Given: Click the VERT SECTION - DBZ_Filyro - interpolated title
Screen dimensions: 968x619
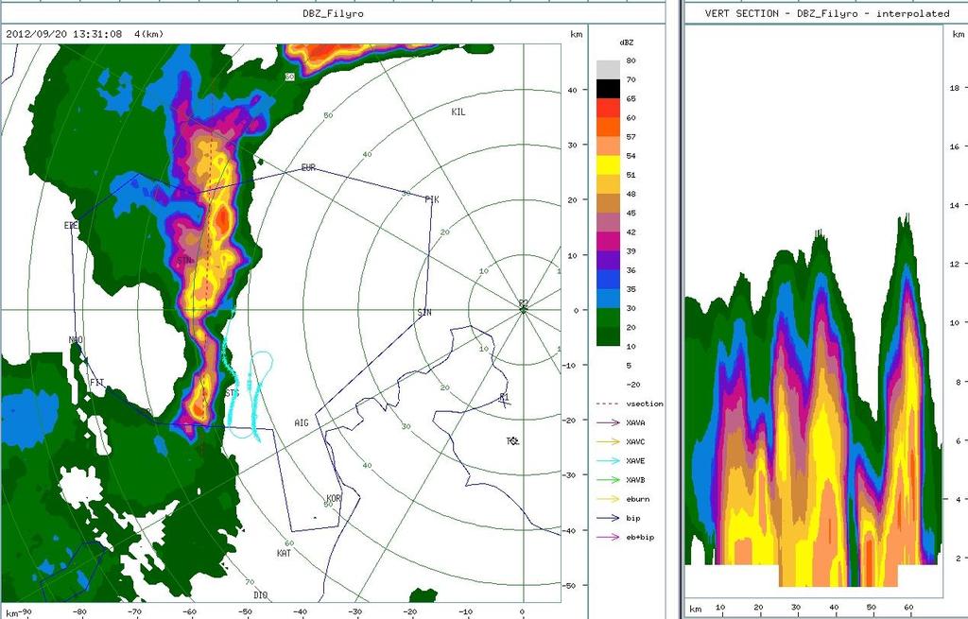Looking at the screenshot, I should pyautogui.click(x=827, y=13).
